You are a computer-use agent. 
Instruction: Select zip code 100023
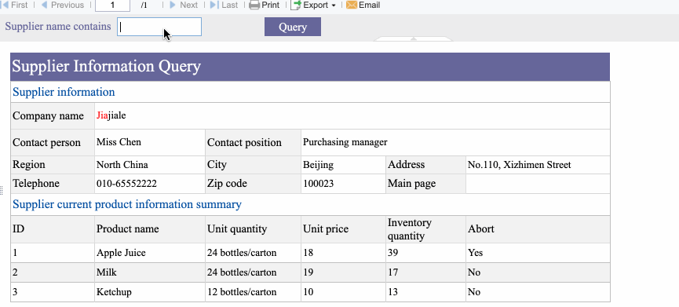click(x=318, y=184)
